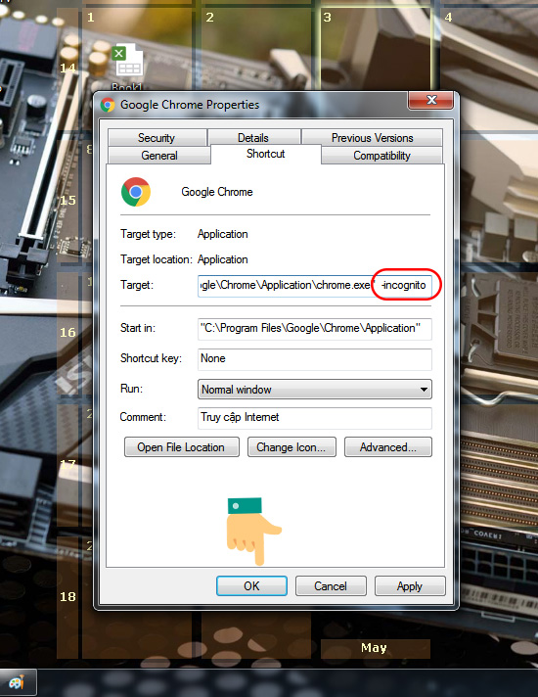This screenshot has width=538, height=697.
Task: Confirm changes with the OK button
Action: coord(251,585)
